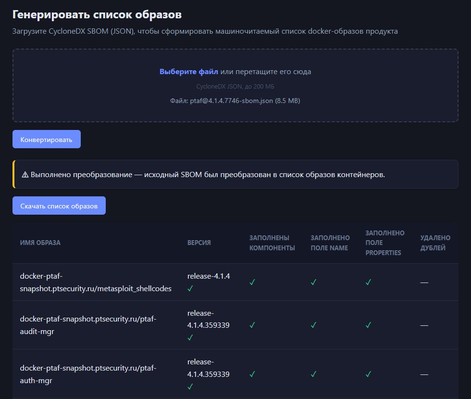Image resolution: width=471 pixels, height=399 pixels.
Task: Click the 'Генерировать список образов' heading
Action: (97, 14)
